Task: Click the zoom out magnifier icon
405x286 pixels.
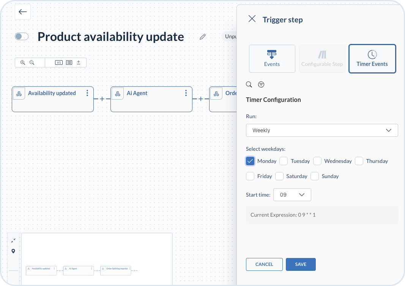Action: coord(32,63)
